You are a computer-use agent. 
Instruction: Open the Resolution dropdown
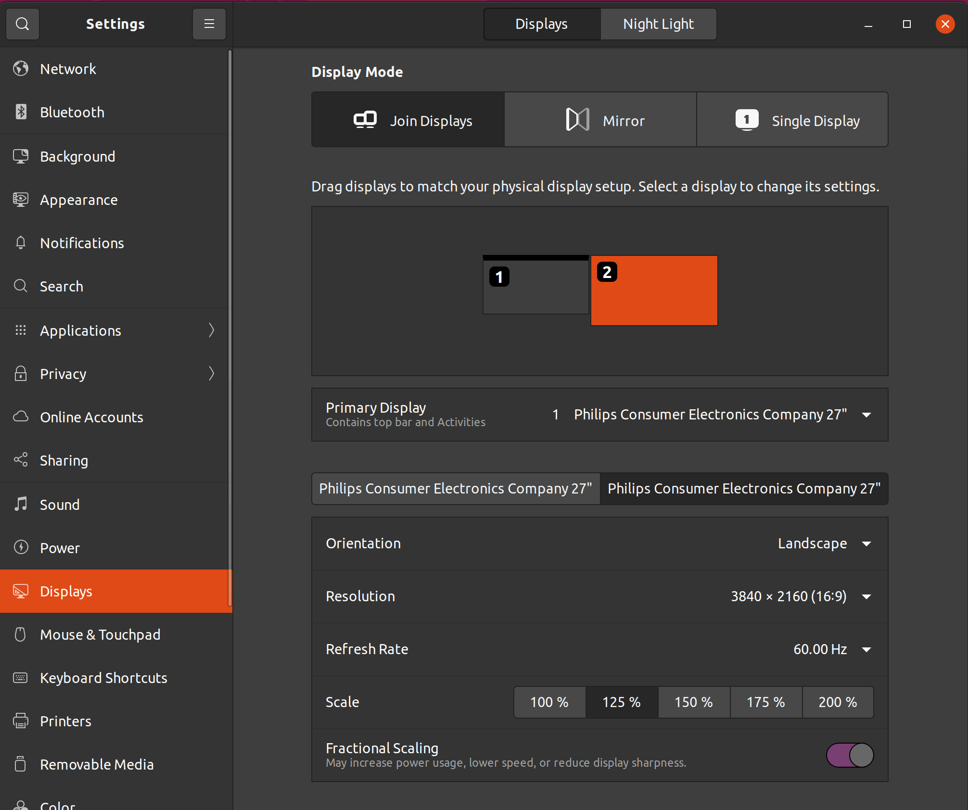coord(801,596)
